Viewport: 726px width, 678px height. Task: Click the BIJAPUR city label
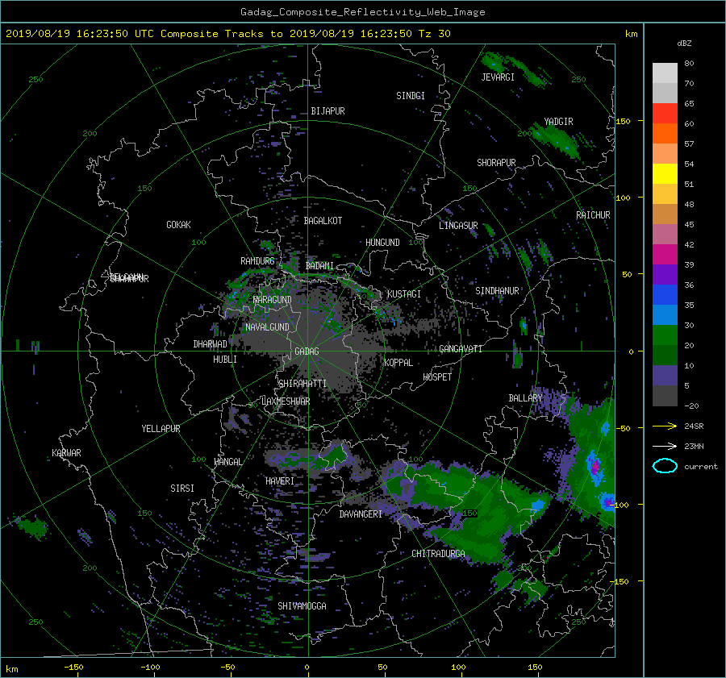(328, 111)
